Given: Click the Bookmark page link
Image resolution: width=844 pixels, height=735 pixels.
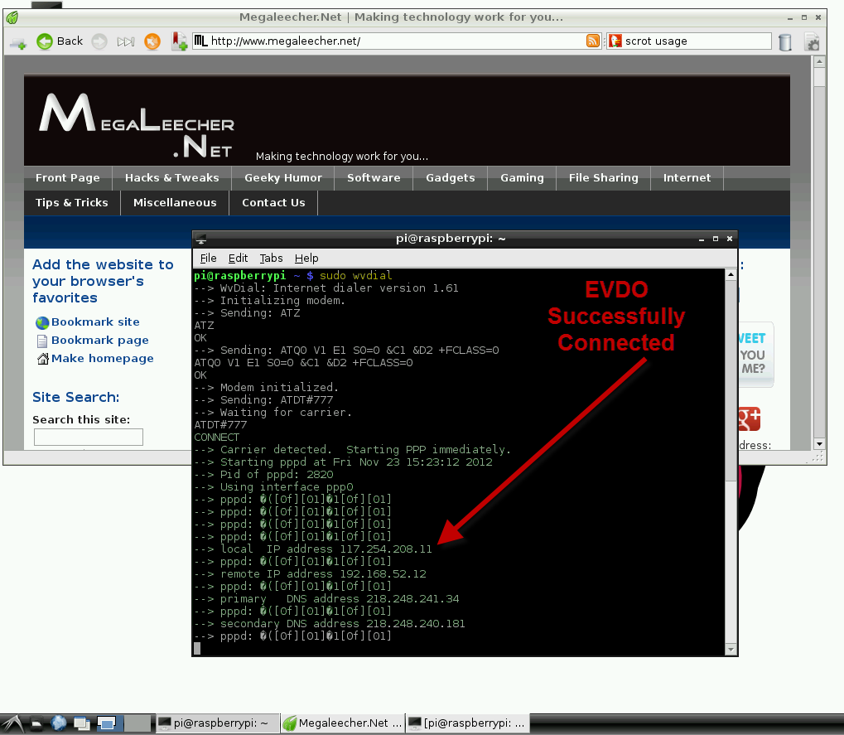Looking at the screenshot, I should [x=100, y=341].
